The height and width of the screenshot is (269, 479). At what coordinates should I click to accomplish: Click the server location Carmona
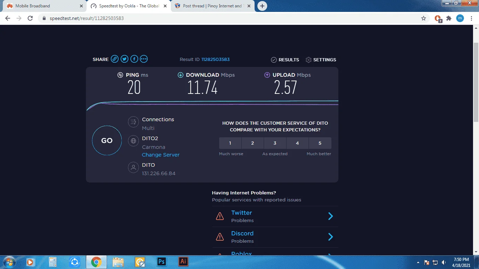[154, 147]
